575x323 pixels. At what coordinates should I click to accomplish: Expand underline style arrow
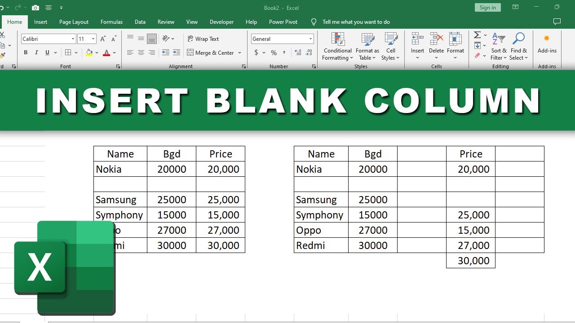[56, 53]
